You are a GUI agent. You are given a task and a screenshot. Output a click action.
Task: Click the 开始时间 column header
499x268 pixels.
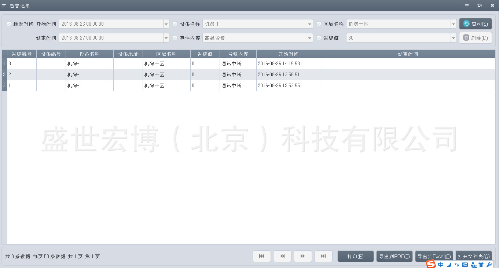[x=289, y=54]
